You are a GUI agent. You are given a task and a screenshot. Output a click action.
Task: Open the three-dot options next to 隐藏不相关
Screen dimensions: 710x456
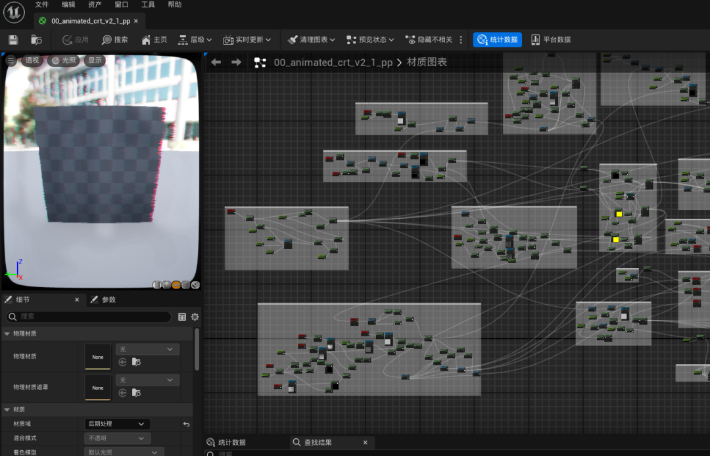tap(461, 40)
